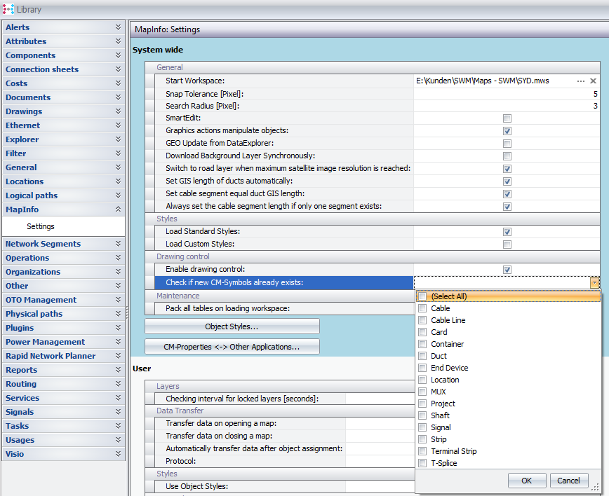Disable the Enable drawing control checkbox

click(x=507, y=270)
